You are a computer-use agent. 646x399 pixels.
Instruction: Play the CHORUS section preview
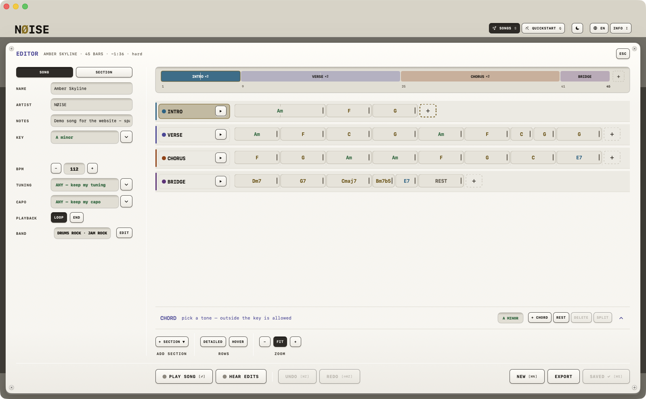[220, 158]
